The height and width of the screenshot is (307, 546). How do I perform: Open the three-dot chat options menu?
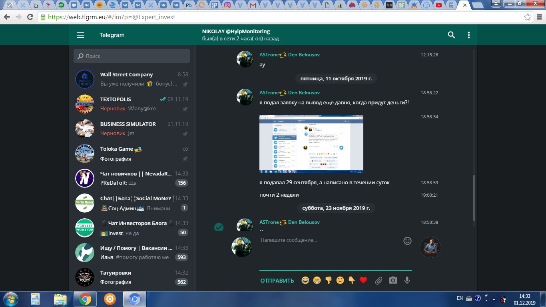tap(469, 35)
